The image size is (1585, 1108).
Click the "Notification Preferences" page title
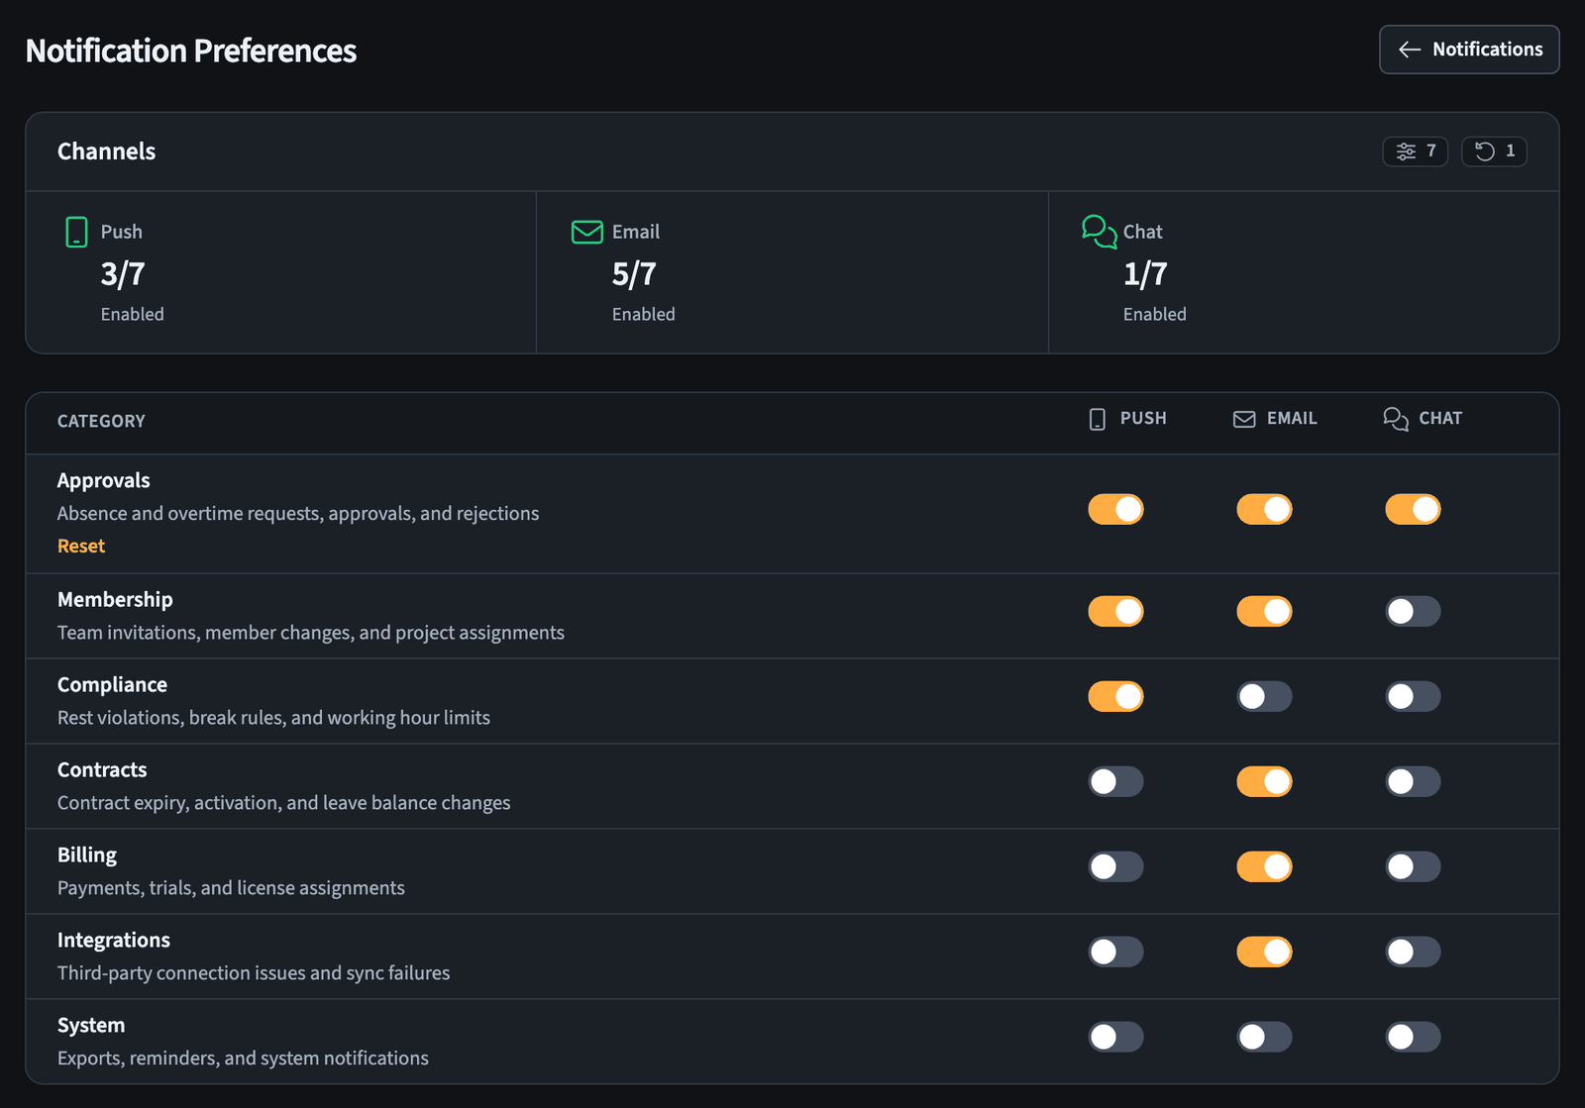pyautogui.click(x=191, y=50)
